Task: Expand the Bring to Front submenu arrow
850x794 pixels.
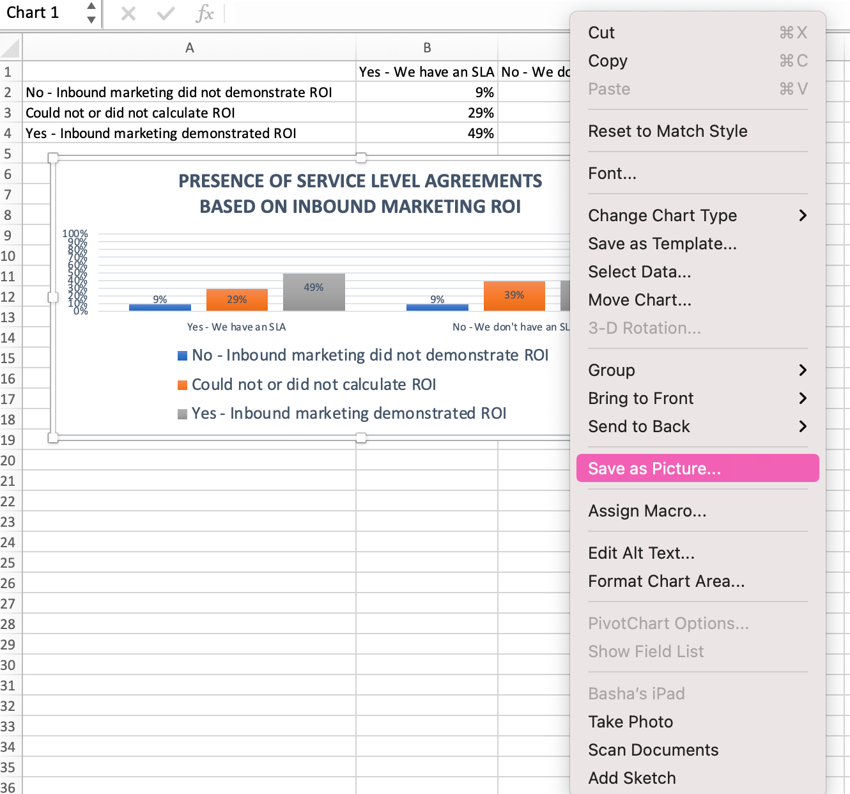Action: point(803,398)
